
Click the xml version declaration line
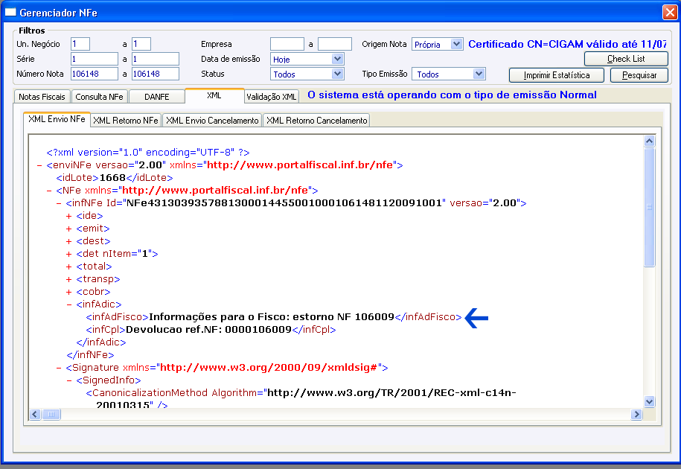tap(148, 153)
